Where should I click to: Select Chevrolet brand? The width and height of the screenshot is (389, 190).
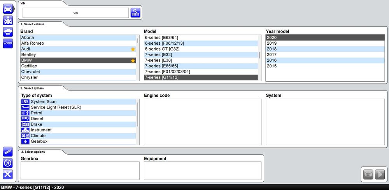[78, 71]
